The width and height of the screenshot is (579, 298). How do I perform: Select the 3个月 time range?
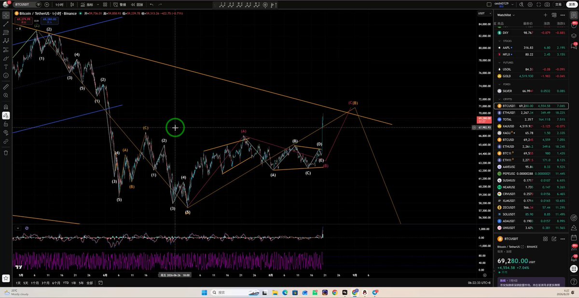(x=46, y=283)
